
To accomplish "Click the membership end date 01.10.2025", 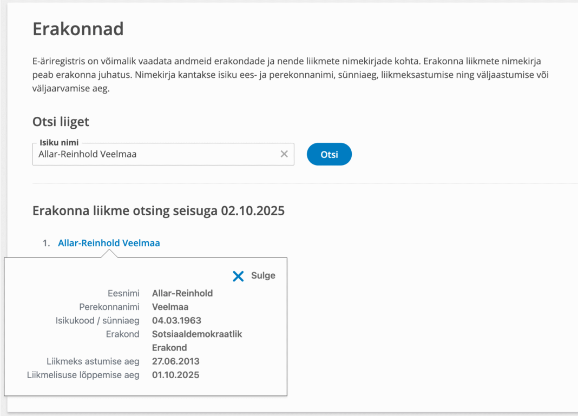I will [176, 374].
